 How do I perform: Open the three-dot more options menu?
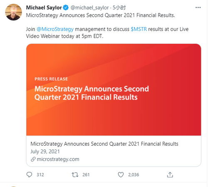click(198, 8)
